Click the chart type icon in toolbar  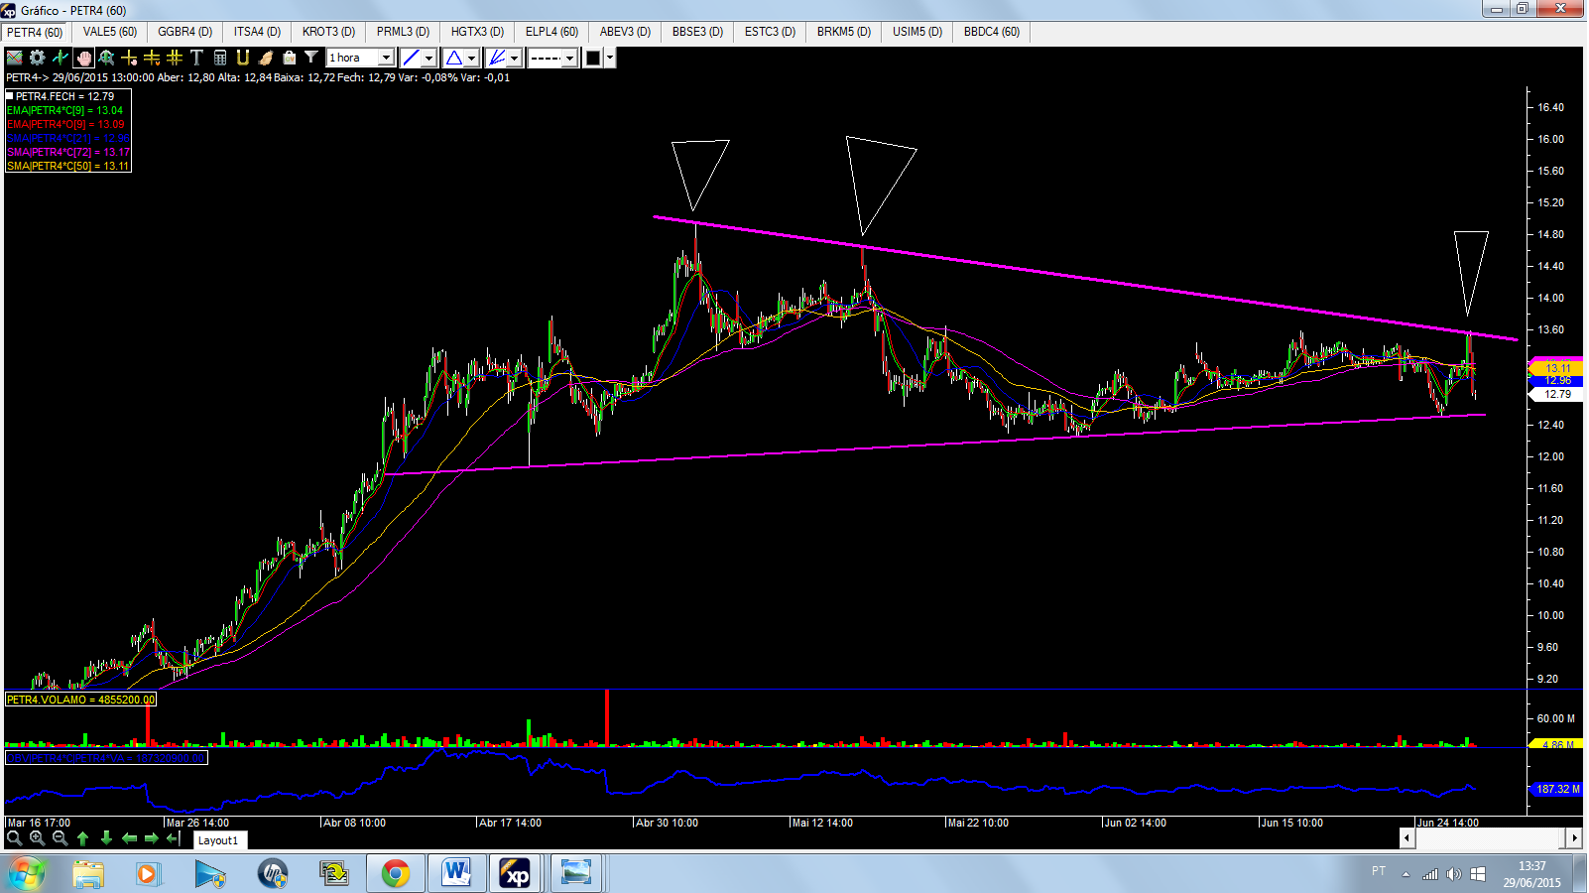[15, 58]
